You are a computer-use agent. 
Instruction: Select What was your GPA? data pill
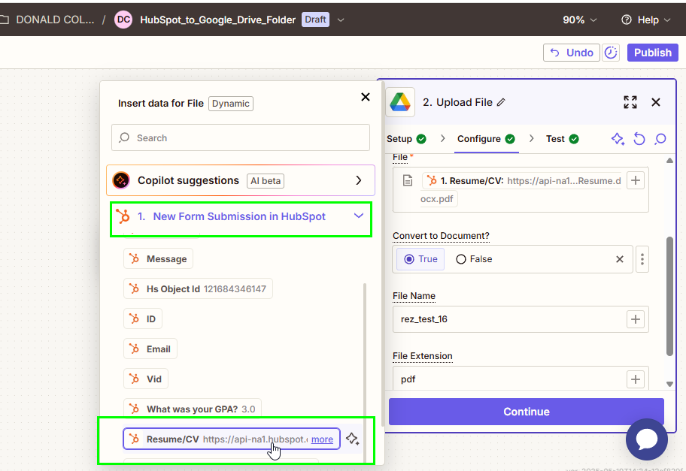tap(193, 409)
